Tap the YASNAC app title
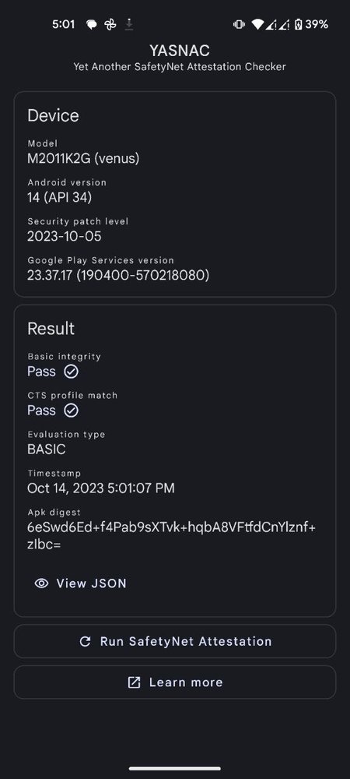This screenshot has width=350, height=779. point(180,50)
